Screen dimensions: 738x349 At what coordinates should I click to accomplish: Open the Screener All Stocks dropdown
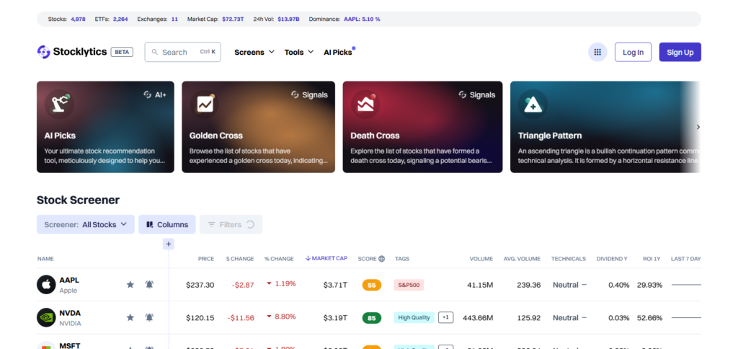[85, 224]
